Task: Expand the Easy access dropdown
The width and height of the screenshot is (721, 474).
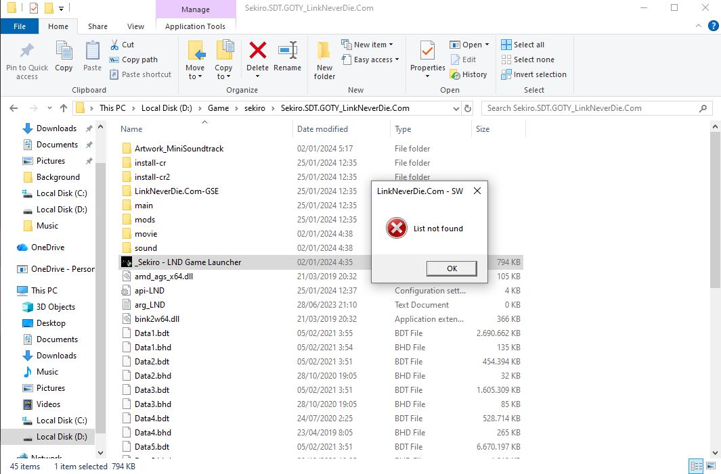Action: click(x=370, y=60)
